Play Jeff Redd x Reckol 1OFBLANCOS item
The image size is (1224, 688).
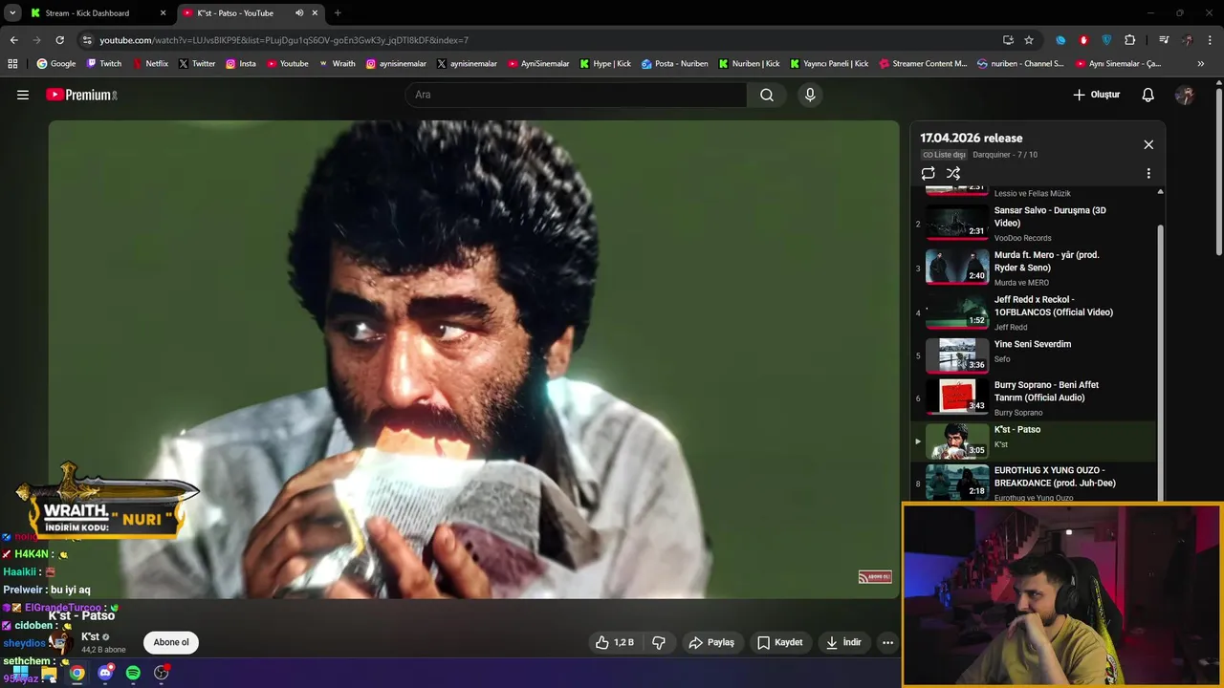click(x=1033, y=312)
